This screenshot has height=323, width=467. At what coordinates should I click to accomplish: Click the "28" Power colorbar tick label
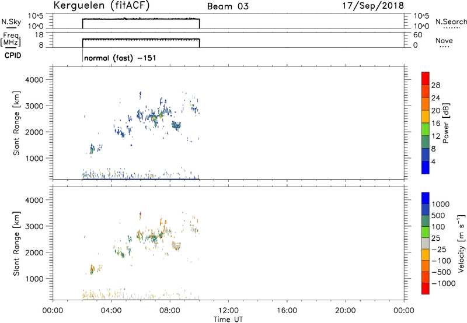435,85
